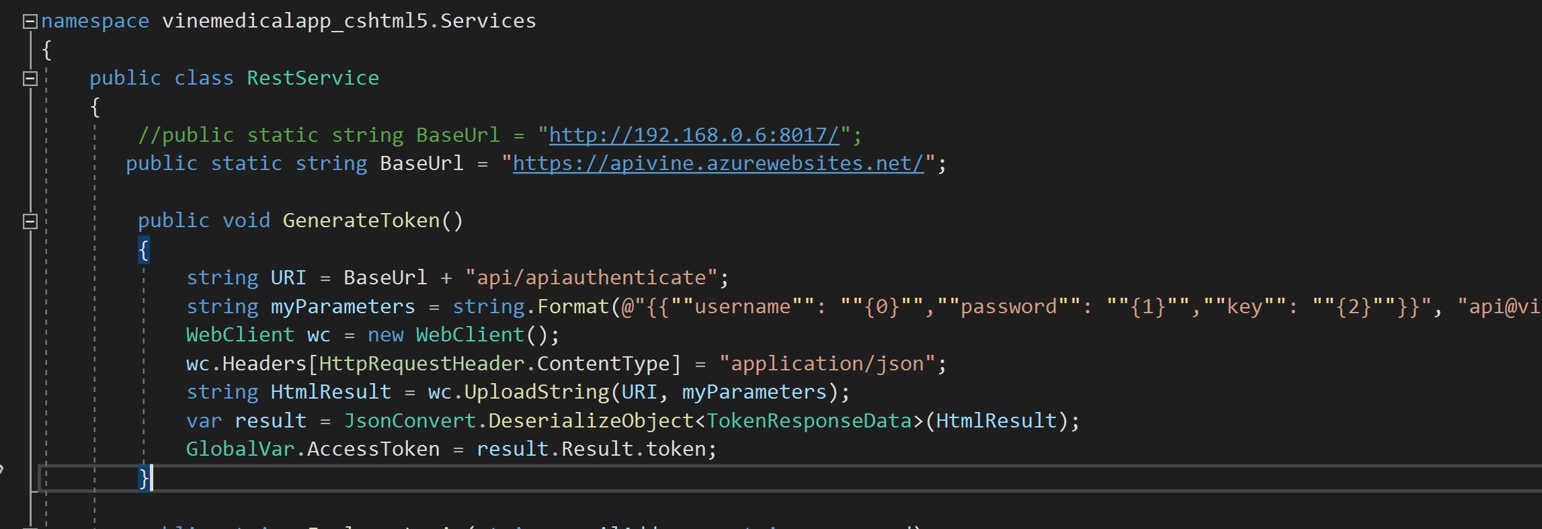Click the TokenResponseData type argument
This screenshot has width=1542, height=529.
tap(809, 421)
